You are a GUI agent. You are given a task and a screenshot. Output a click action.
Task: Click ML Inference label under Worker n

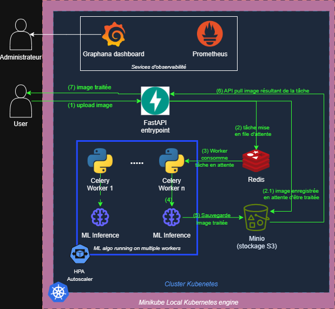(172, 235)
